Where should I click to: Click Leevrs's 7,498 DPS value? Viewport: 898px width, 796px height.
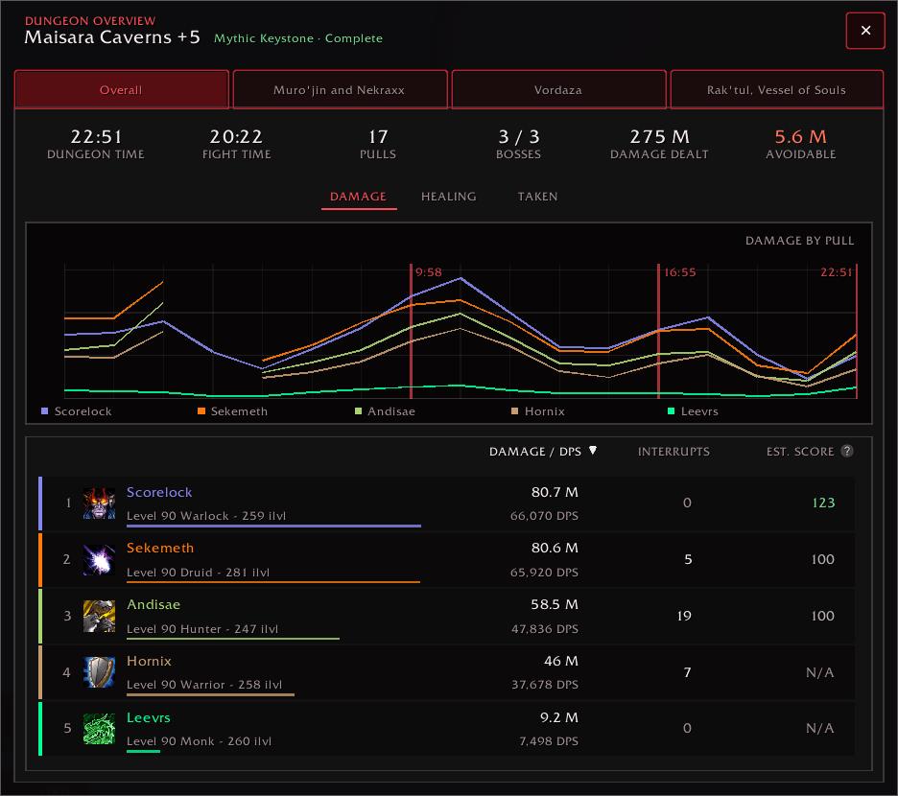549,741
